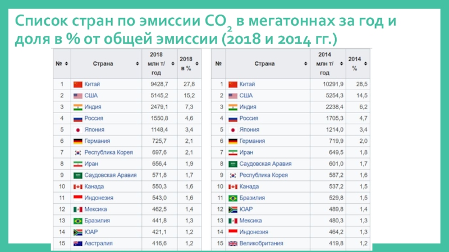This screenshot has height=252, width=449.
Task: Click the Canada flag in 2014 table
Action: 233,186
